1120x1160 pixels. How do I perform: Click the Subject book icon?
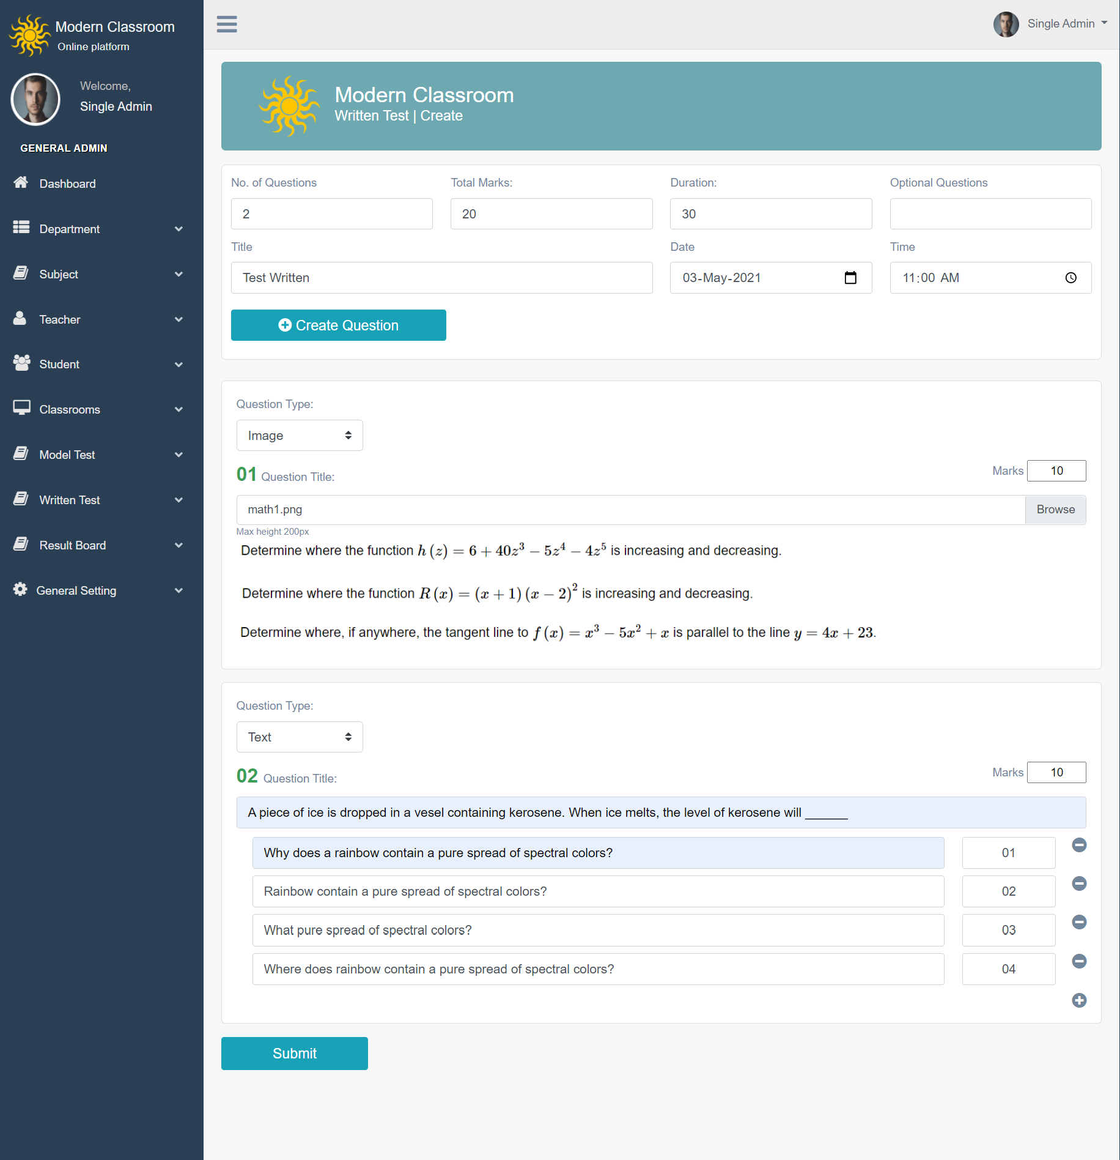(21, 273)
